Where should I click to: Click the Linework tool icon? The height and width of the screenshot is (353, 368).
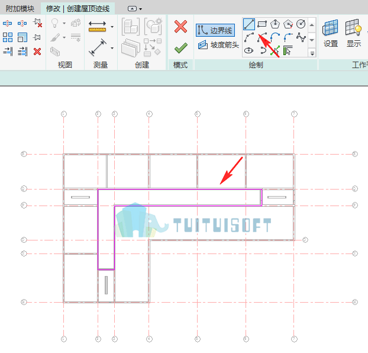(x=76, y=37)
